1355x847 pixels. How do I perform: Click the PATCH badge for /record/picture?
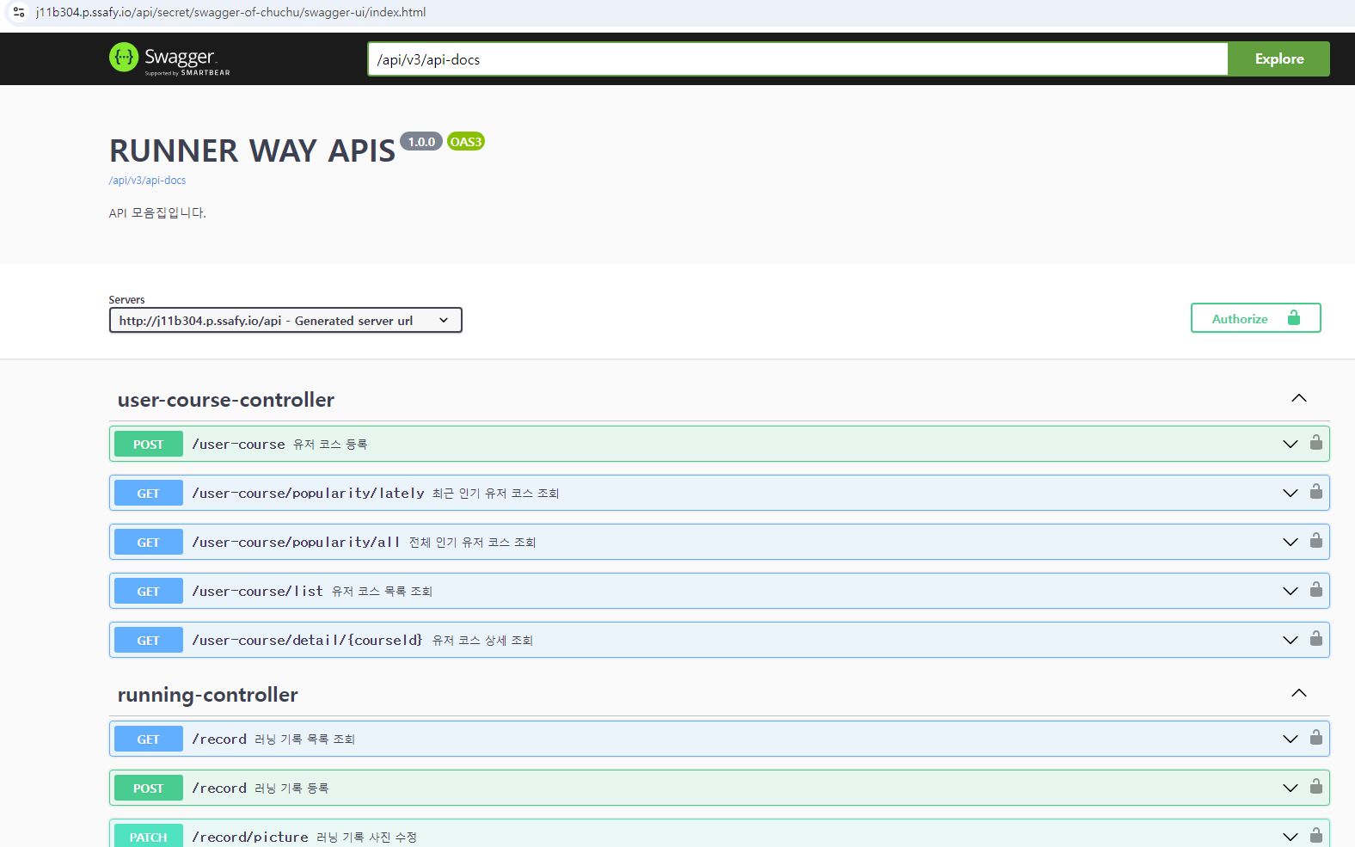point(149,836)
